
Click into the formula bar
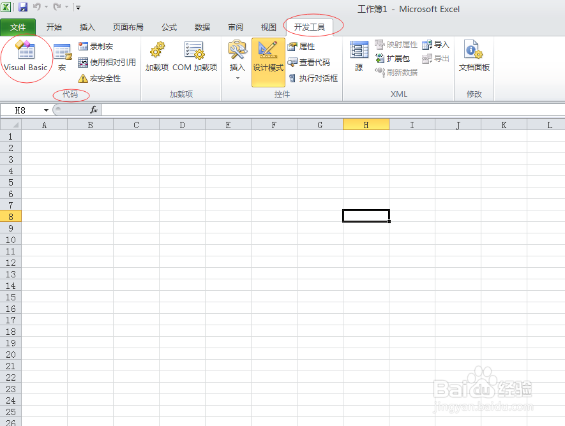tap(333, 110)
